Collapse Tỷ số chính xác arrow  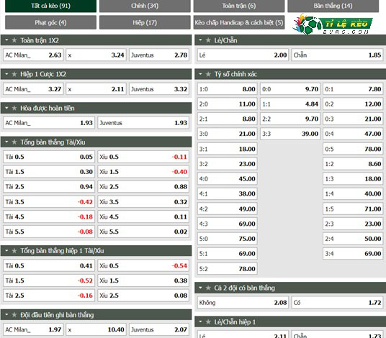click(200, 74)
